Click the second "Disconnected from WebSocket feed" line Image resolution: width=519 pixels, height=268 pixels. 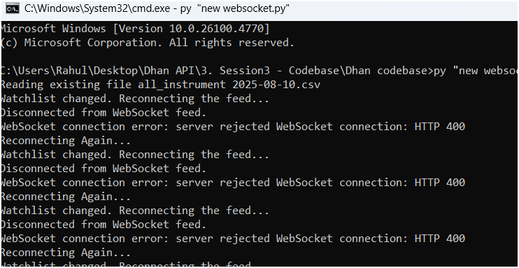click(103, 169)
